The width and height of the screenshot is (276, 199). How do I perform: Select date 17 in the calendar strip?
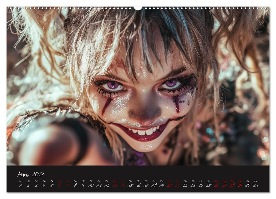(146, 185)
